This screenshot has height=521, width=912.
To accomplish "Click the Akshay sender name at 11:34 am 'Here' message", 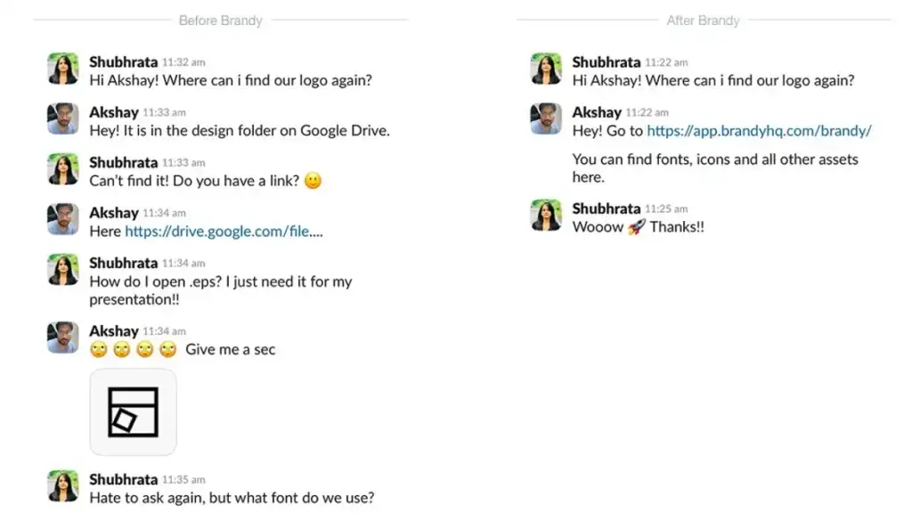I will click(x=113, y=213).
